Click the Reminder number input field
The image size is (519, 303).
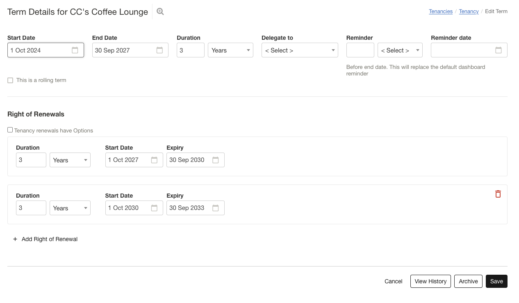pos(360,50)
